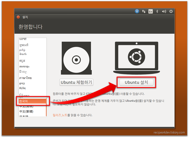Select 中文(简体) in the language list
This screenshot has width=189, height=144.
coord(32,106)
